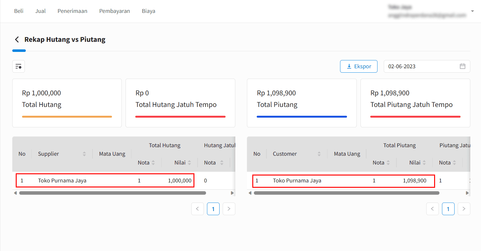The image size is (481, 251).
Task: Open the Biaya menu
Action: coord(148,11)
